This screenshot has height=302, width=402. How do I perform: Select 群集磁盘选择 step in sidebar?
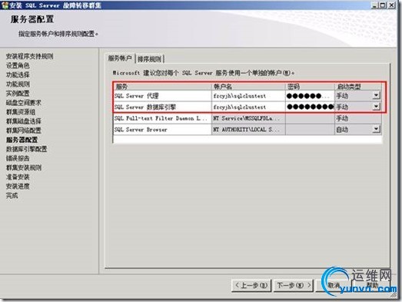[24, 121]
